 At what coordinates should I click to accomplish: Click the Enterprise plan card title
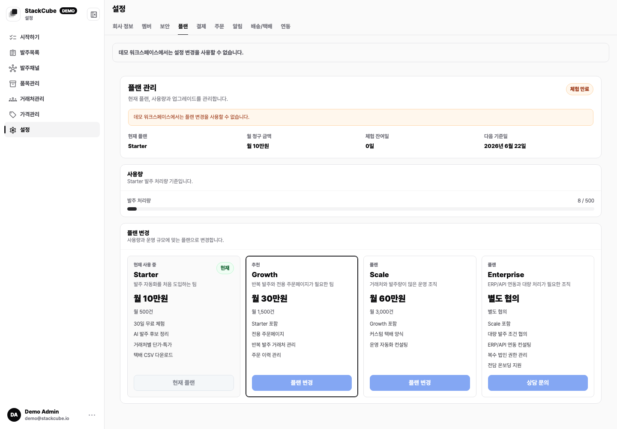(x=506, y=275)
